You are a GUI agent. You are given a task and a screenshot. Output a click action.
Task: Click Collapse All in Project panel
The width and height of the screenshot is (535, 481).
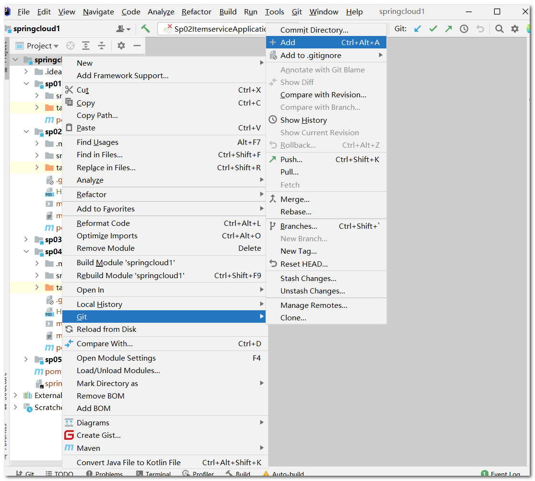[x=102, y=46]
